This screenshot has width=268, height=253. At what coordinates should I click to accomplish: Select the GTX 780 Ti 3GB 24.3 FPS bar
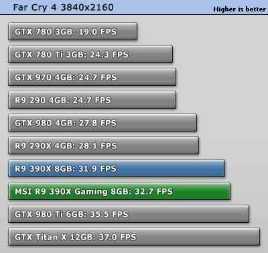[x=90, y=54]
